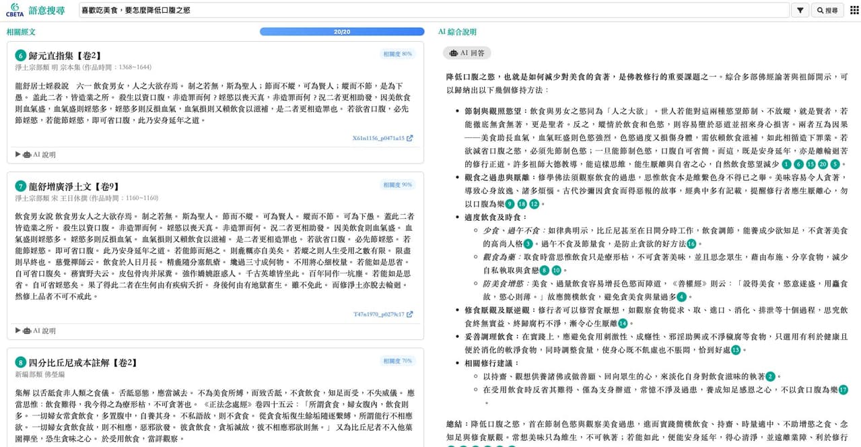The height and width of the screenshot is (447, 861).
Task: Select 淨土宗部類 明 宗本集 metadata line
Action: (83, 67)
